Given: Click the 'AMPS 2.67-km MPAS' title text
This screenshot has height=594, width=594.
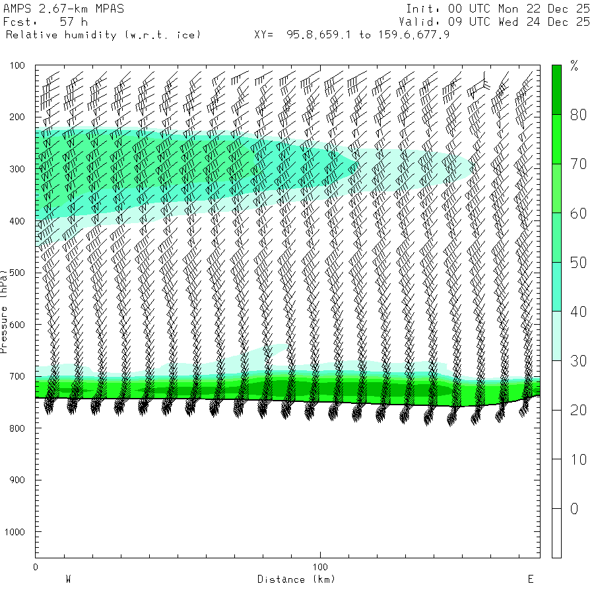Looking at the screenshot, I should (x=63, y=9).
